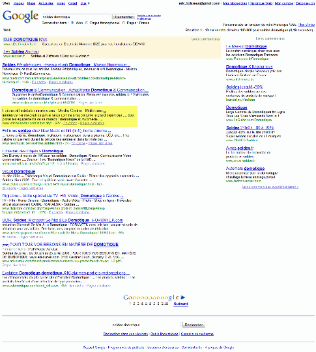Open Vidéo in the top navigation

[61, 3]
